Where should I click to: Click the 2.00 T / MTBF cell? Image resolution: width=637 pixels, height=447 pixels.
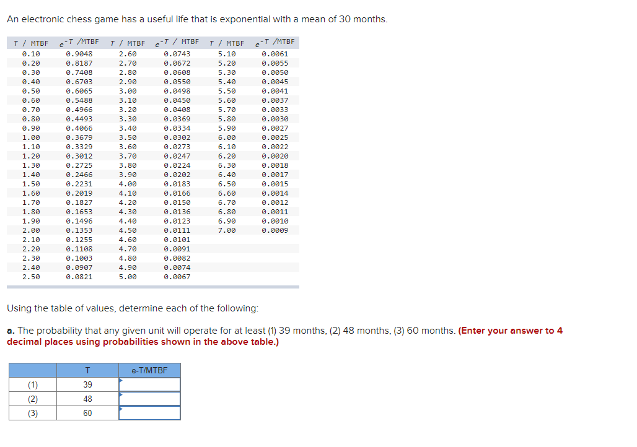pyautogui.click(x=31, y=230)
